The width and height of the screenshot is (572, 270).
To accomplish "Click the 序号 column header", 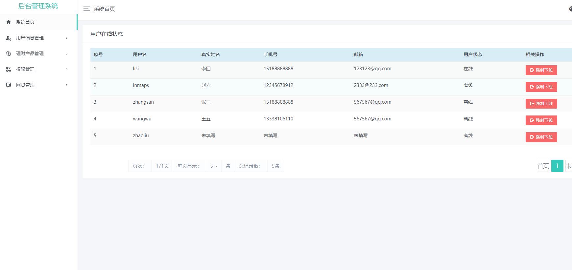I will click(98, 54).
